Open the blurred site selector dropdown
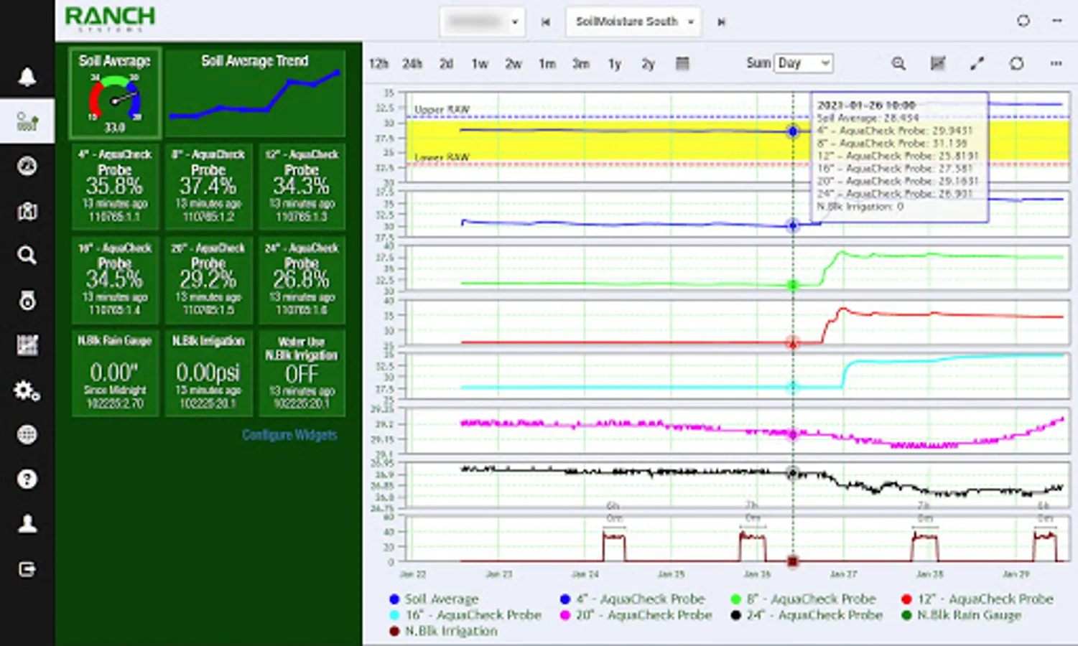This screenshot has width=1078, height=646. pos(482,22)
